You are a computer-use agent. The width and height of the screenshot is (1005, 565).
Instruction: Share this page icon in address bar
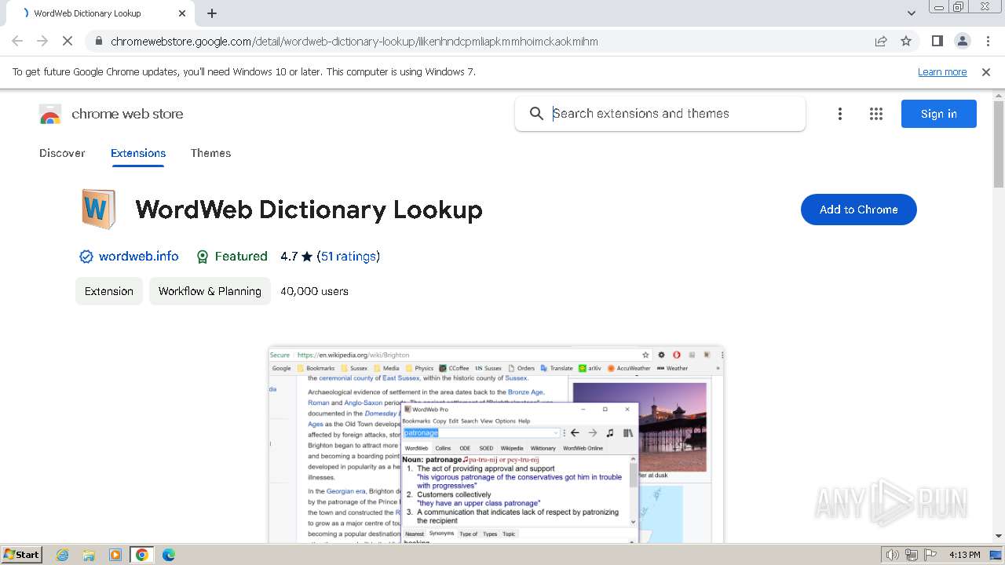pyautogui.click(x=881, y=41)
